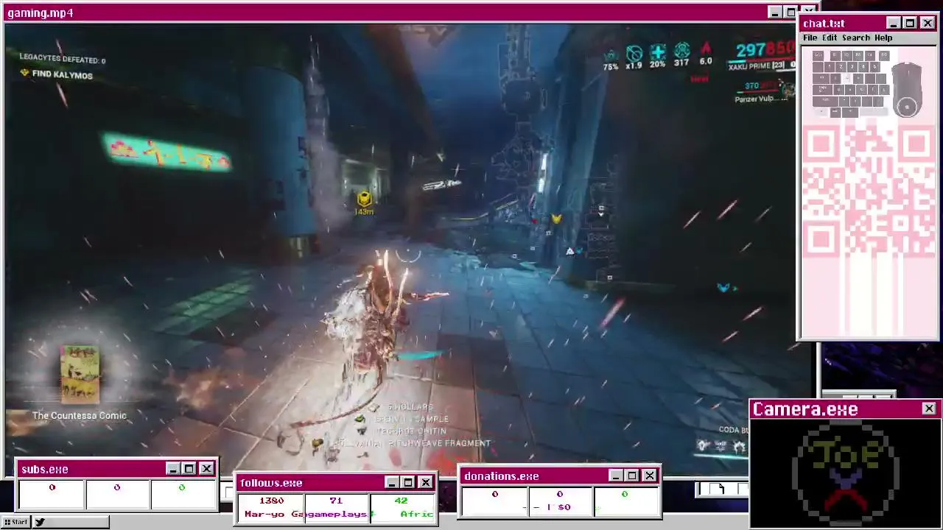Click the green 0 counter in donations.exe
This screenshot has height=530, width=943.
click(625, 494)
